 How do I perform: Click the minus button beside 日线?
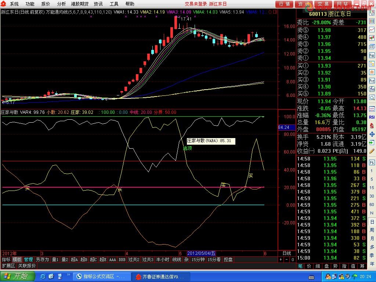pos(287,259)
